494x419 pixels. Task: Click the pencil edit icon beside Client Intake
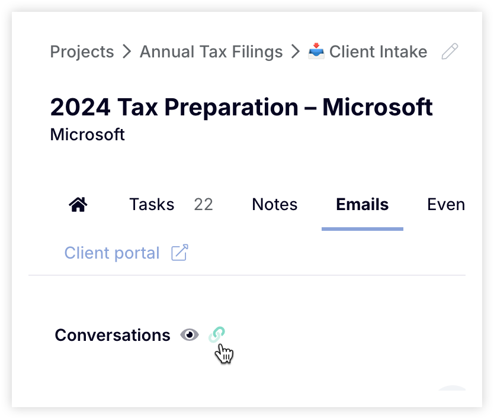450,51
